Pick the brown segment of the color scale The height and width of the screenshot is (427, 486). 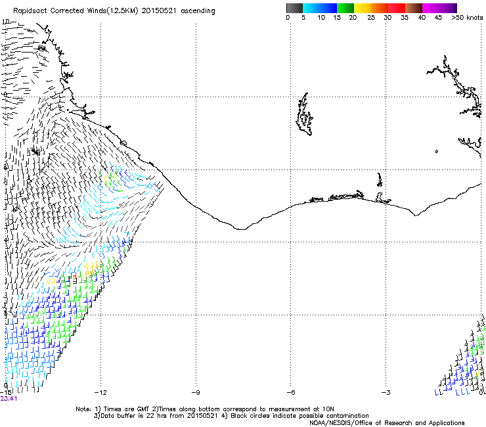coord(414,8)
